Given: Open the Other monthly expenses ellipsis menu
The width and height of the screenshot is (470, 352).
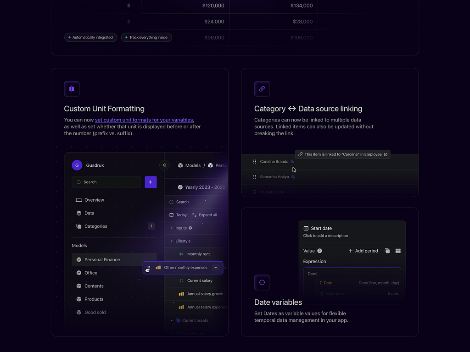Looking at the screenshot, I should [215, 268].
